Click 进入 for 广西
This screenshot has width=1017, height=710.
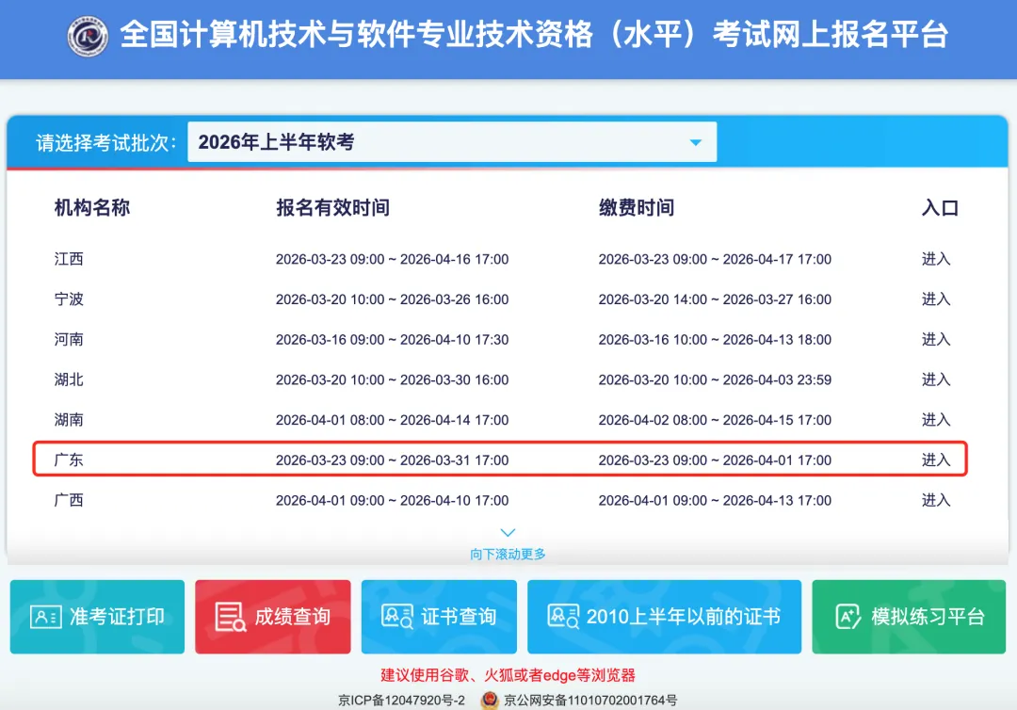(936, 500)
